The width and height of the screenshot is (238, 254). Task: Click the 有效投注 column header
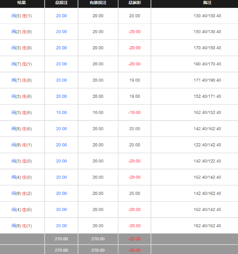coord(98,3)
